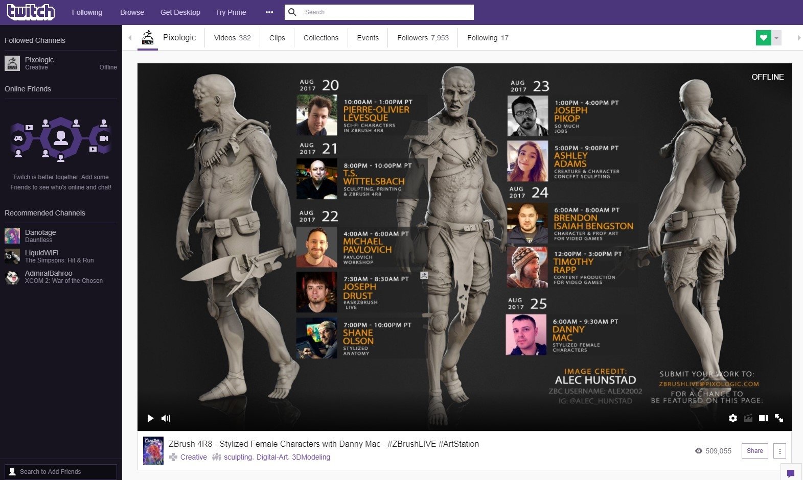Click the communities icon before sculpting
This screenshot has width=803, height=480.
click(217, 457)
